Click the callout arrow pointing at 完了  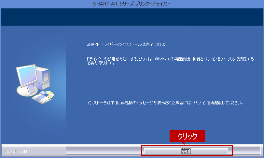click(183, 143)
